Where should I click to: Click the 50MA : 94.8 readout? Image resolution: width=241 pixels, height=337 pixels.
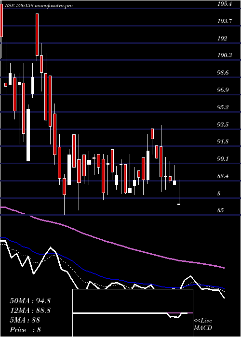point(30,301)
